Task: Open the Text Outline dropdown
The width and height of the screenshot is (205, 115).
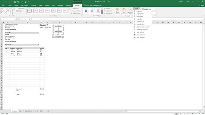Action: (108, 11)
